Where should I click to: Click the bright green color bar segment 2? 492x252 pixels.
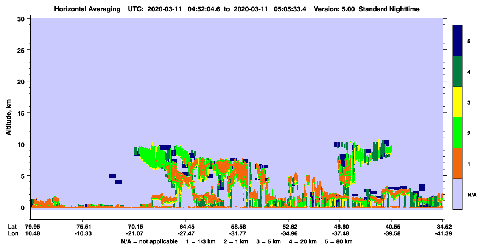(458, 133)
